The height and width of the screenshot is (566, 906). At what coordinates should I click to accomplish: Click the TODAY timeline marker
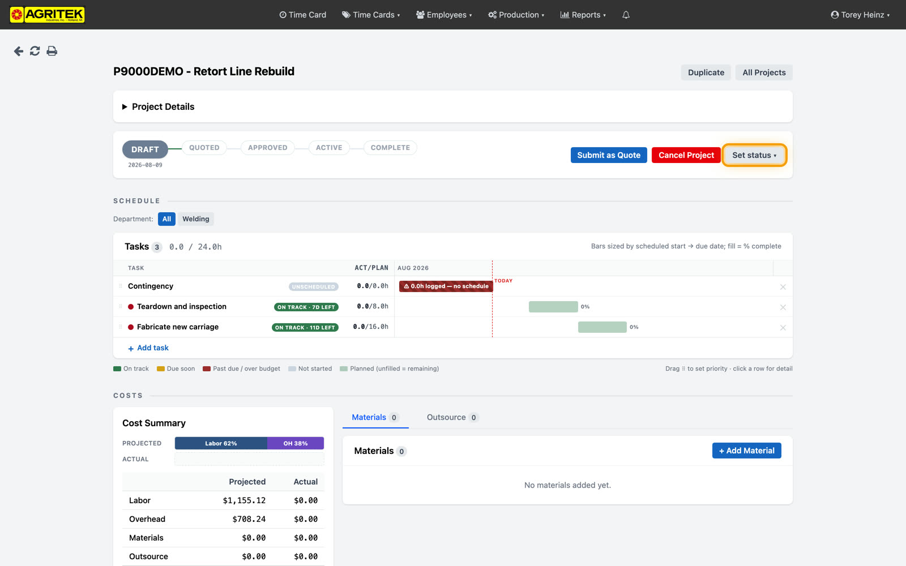[x=503, y=281]
